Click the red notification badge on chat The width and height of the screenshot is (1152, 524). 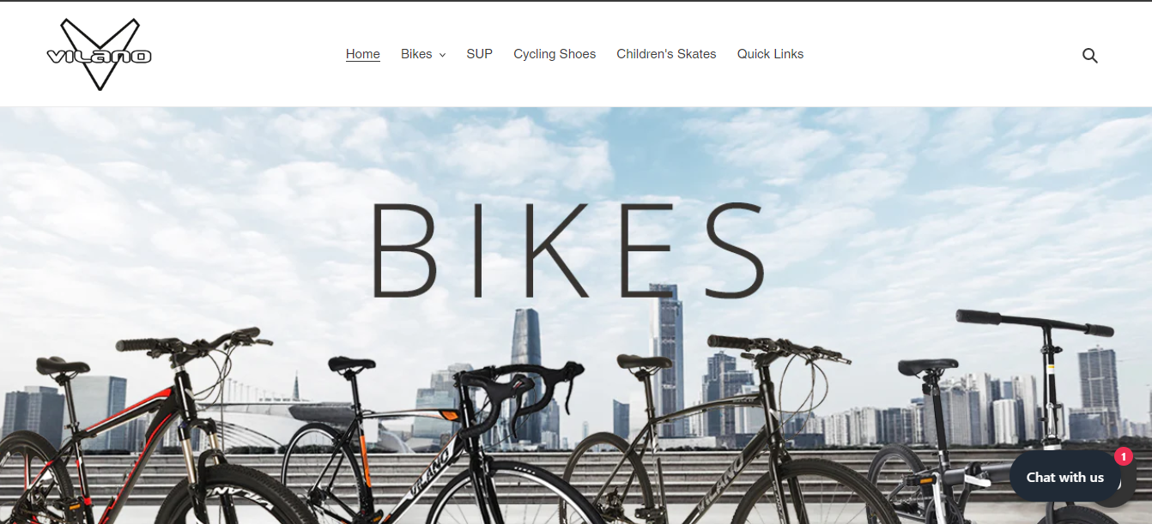click(x=1123, y=457)
